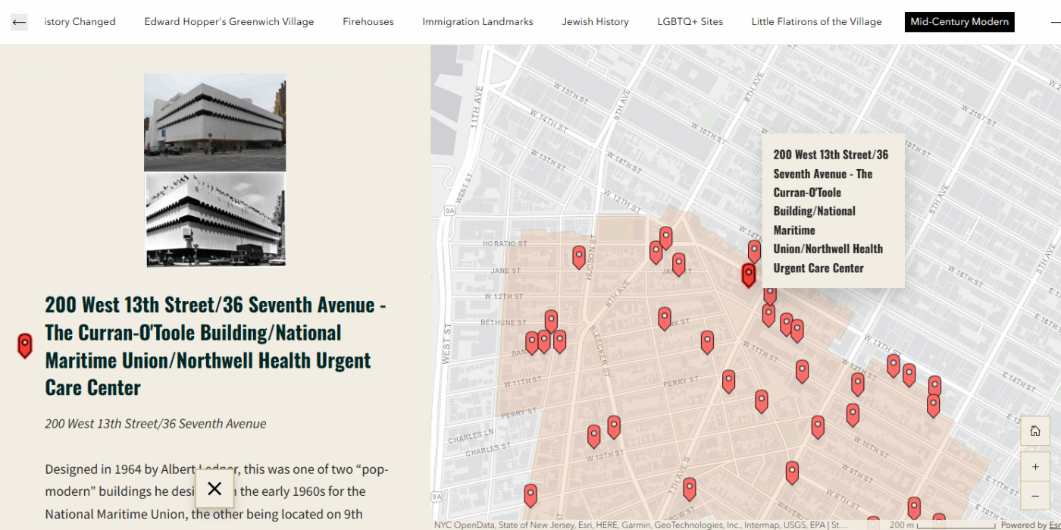Open the Firehouses tab
The height and width of the screenshot is (530, 1061).
click(x=368, y=22)
